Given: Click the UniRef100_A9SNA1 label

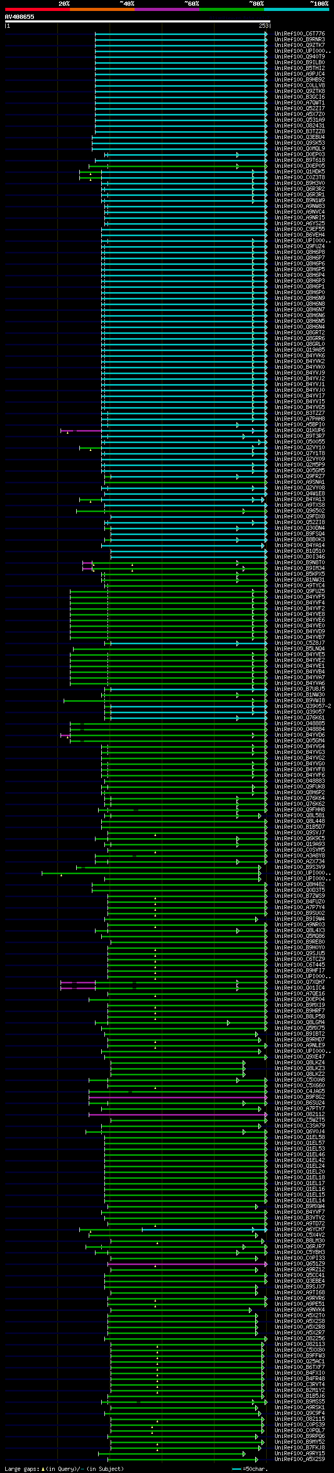Looking at the screenshot, I should coord(300,481).
